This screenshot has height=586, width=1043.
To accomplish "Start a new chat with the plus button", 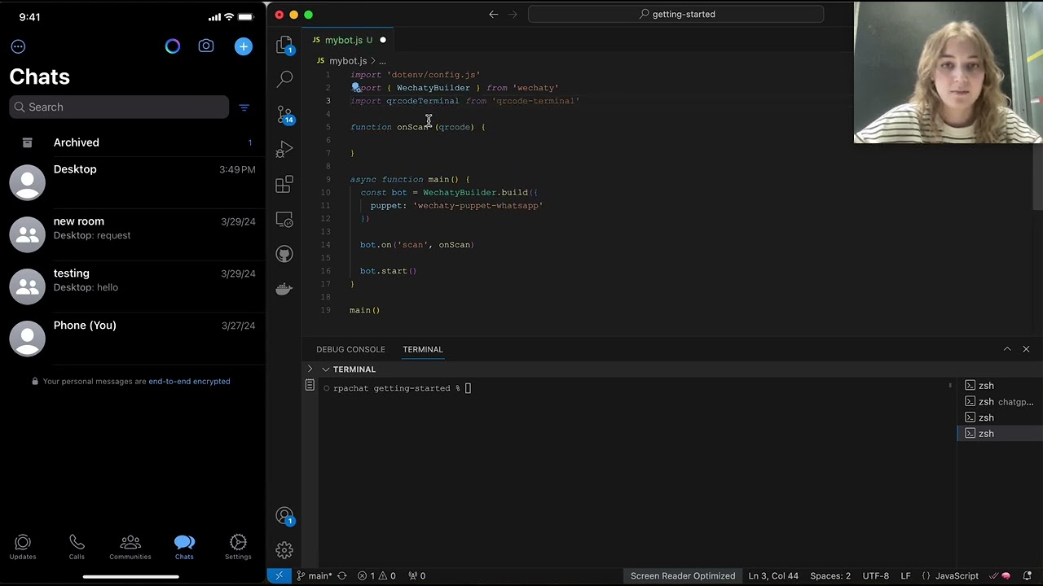I will tap(244, 46).
